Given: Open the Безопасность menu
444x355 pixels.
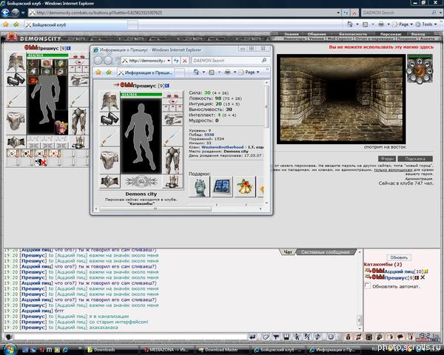Looking at the screenshot, I should click(352, 34).
